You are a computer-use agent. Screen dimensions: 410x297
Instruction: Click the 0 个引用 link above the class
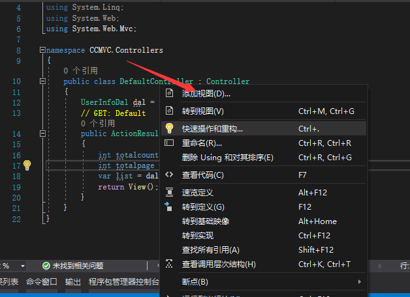pos(80,70)
